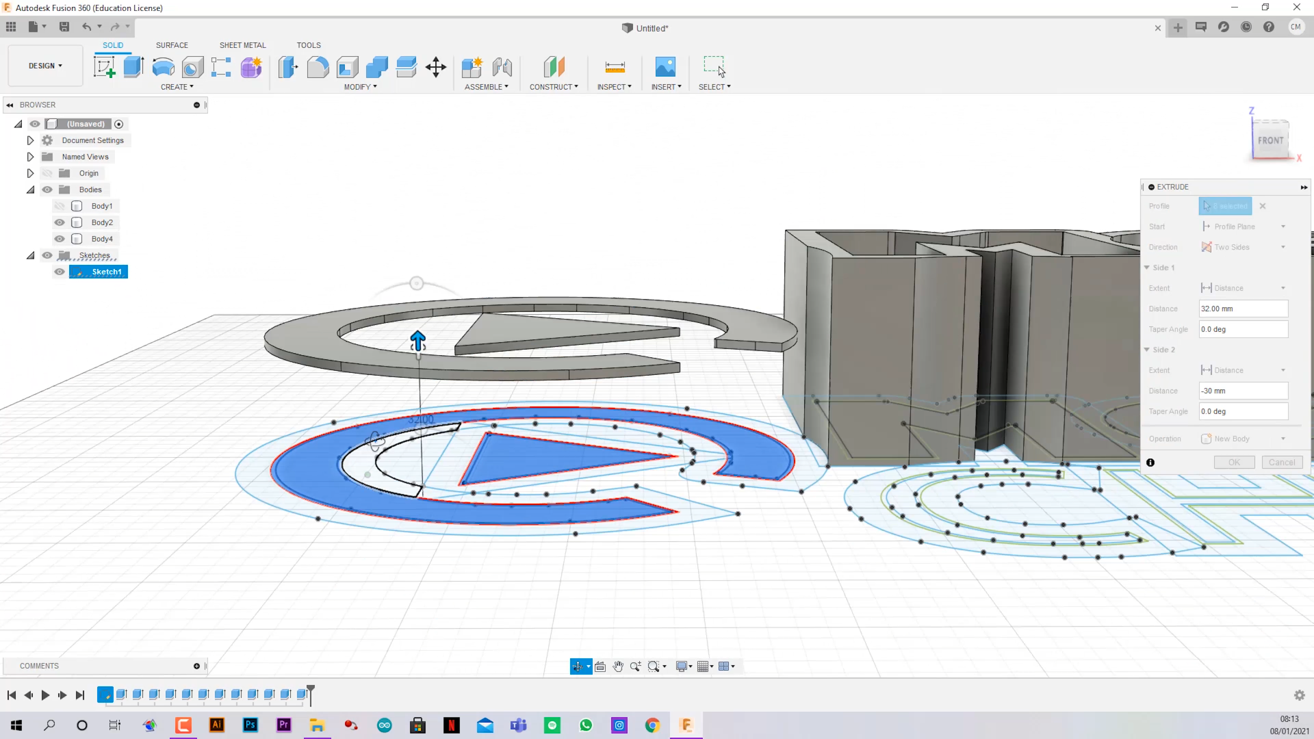Screen dimensions: 1314x739
Task: Open the SOLID tab
Action: click(x=113, y=44)
